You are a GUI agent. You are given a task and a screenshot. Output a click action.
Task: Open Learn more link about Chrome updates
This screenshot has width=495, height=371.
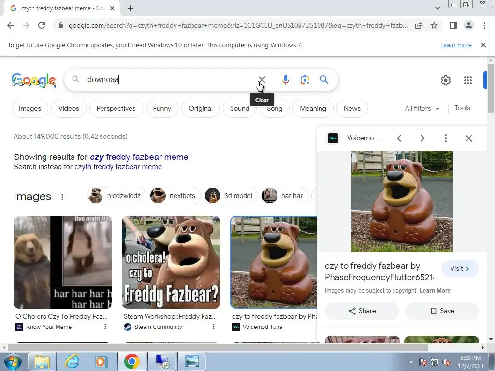456,45
